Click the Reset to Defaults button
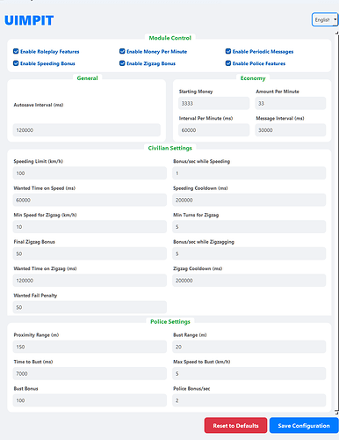 (235, 425)
